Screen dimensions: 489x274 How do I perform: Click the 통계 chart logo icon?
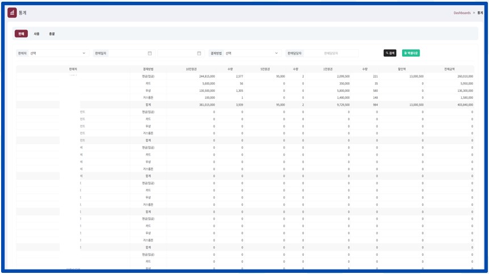click(x=12, y=12)
